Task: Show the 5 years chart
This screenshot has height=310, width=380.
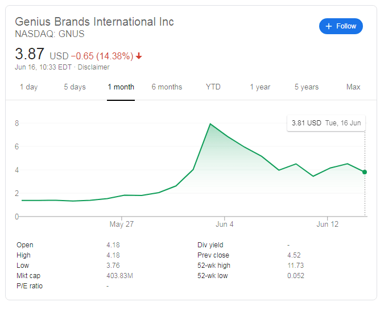Action: tap(307, 87)
